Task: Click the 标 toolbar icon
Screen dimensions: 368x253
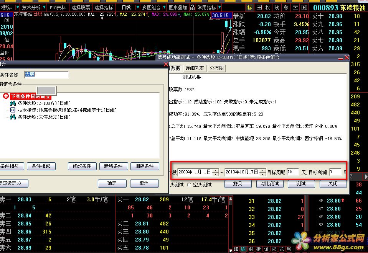Action: click(x=249, y=8)
